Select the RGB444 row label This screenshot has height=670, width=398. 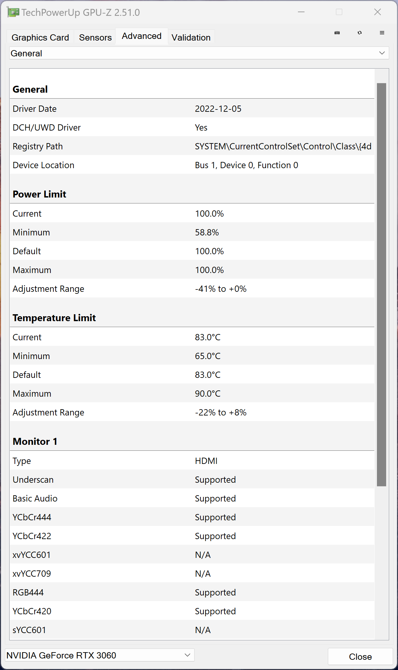point(28,593)
